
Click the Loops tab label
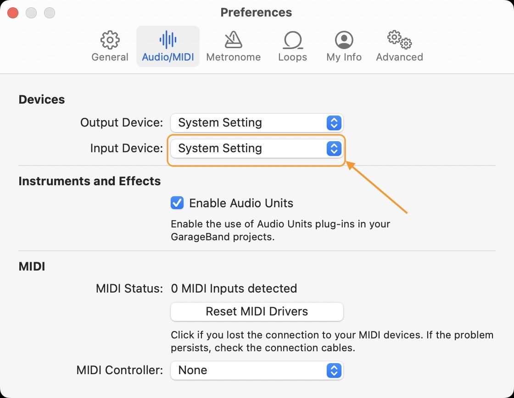(x=292, y=57)
